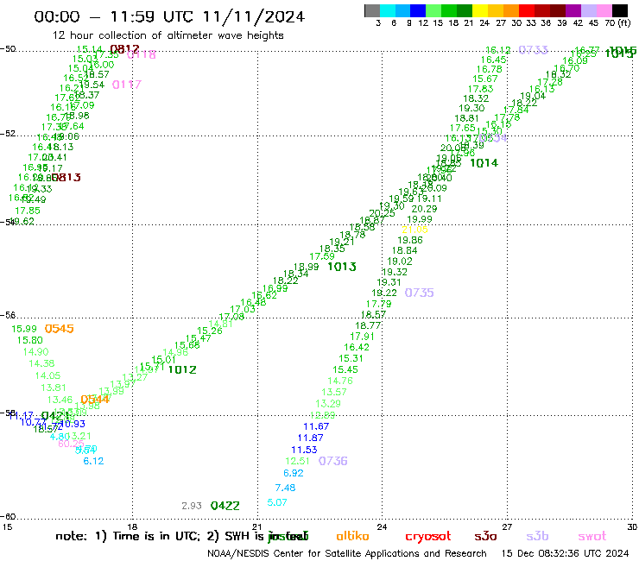Click the 17.91 wave height value
Screen dimensions: 639x561
(x=363, y=337)
